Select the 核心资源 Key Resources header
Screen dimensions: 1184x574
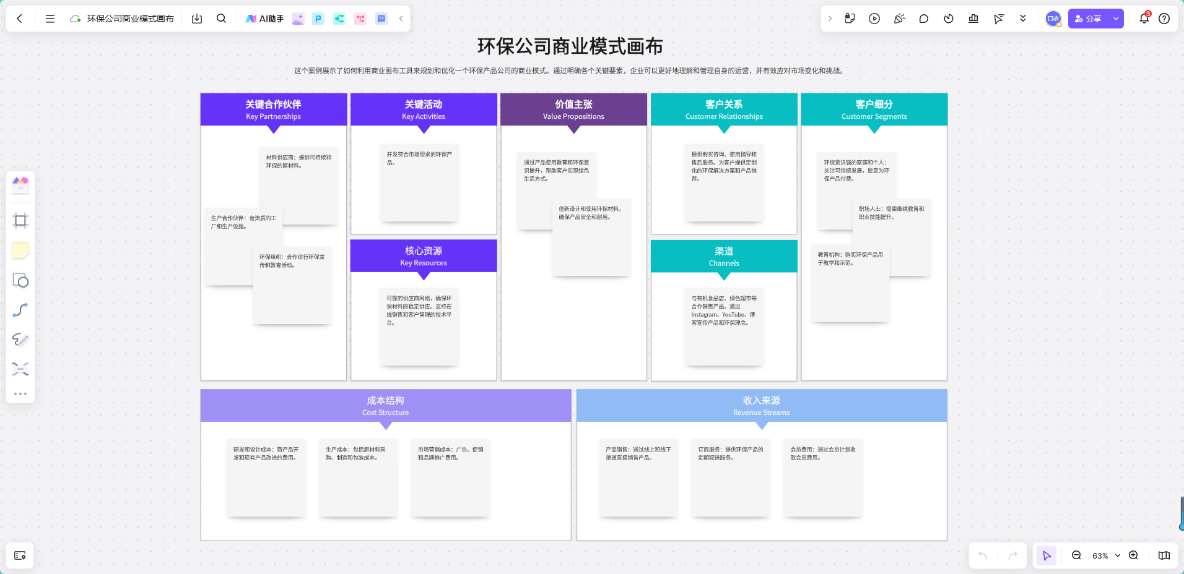tap(424, 256)
